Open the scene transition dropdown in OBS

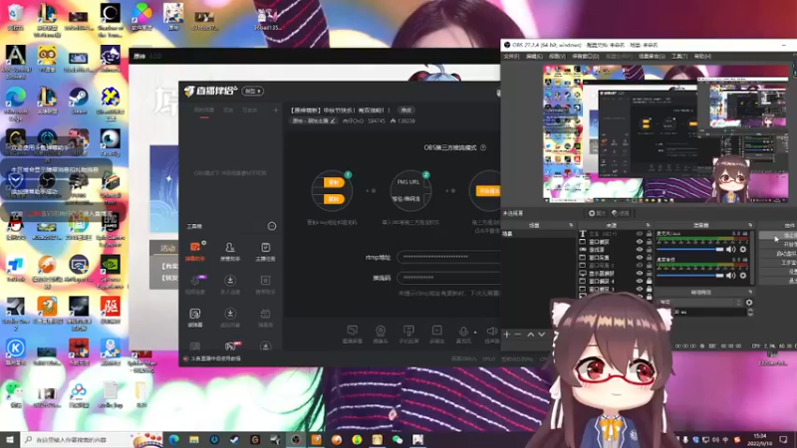click(x=700, y=303)
